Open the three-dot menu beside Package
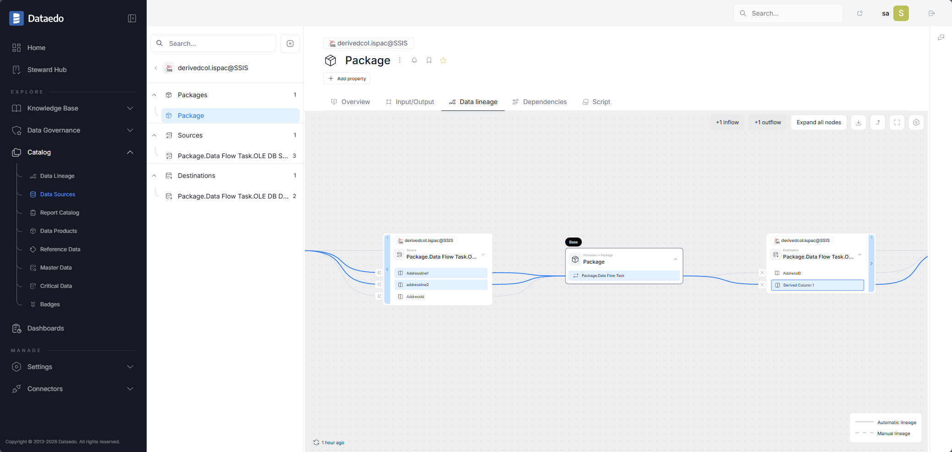 (400, 60)
